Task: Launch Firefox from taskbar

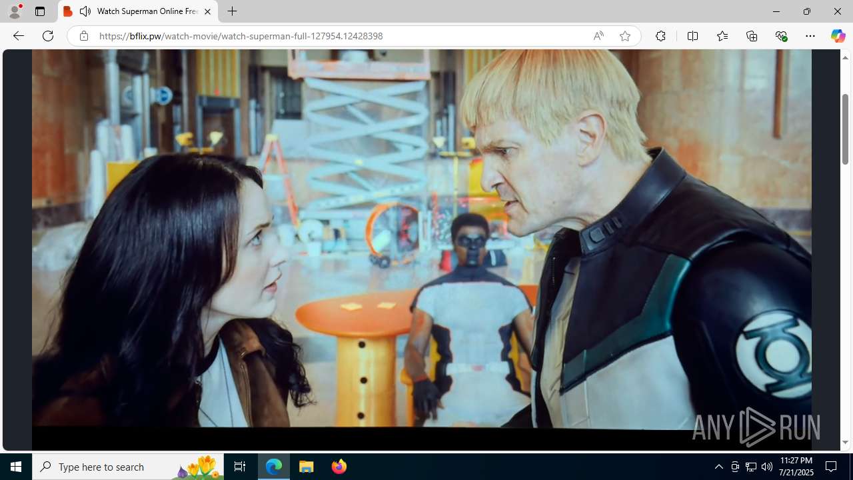Action: (x=339, y=467)
